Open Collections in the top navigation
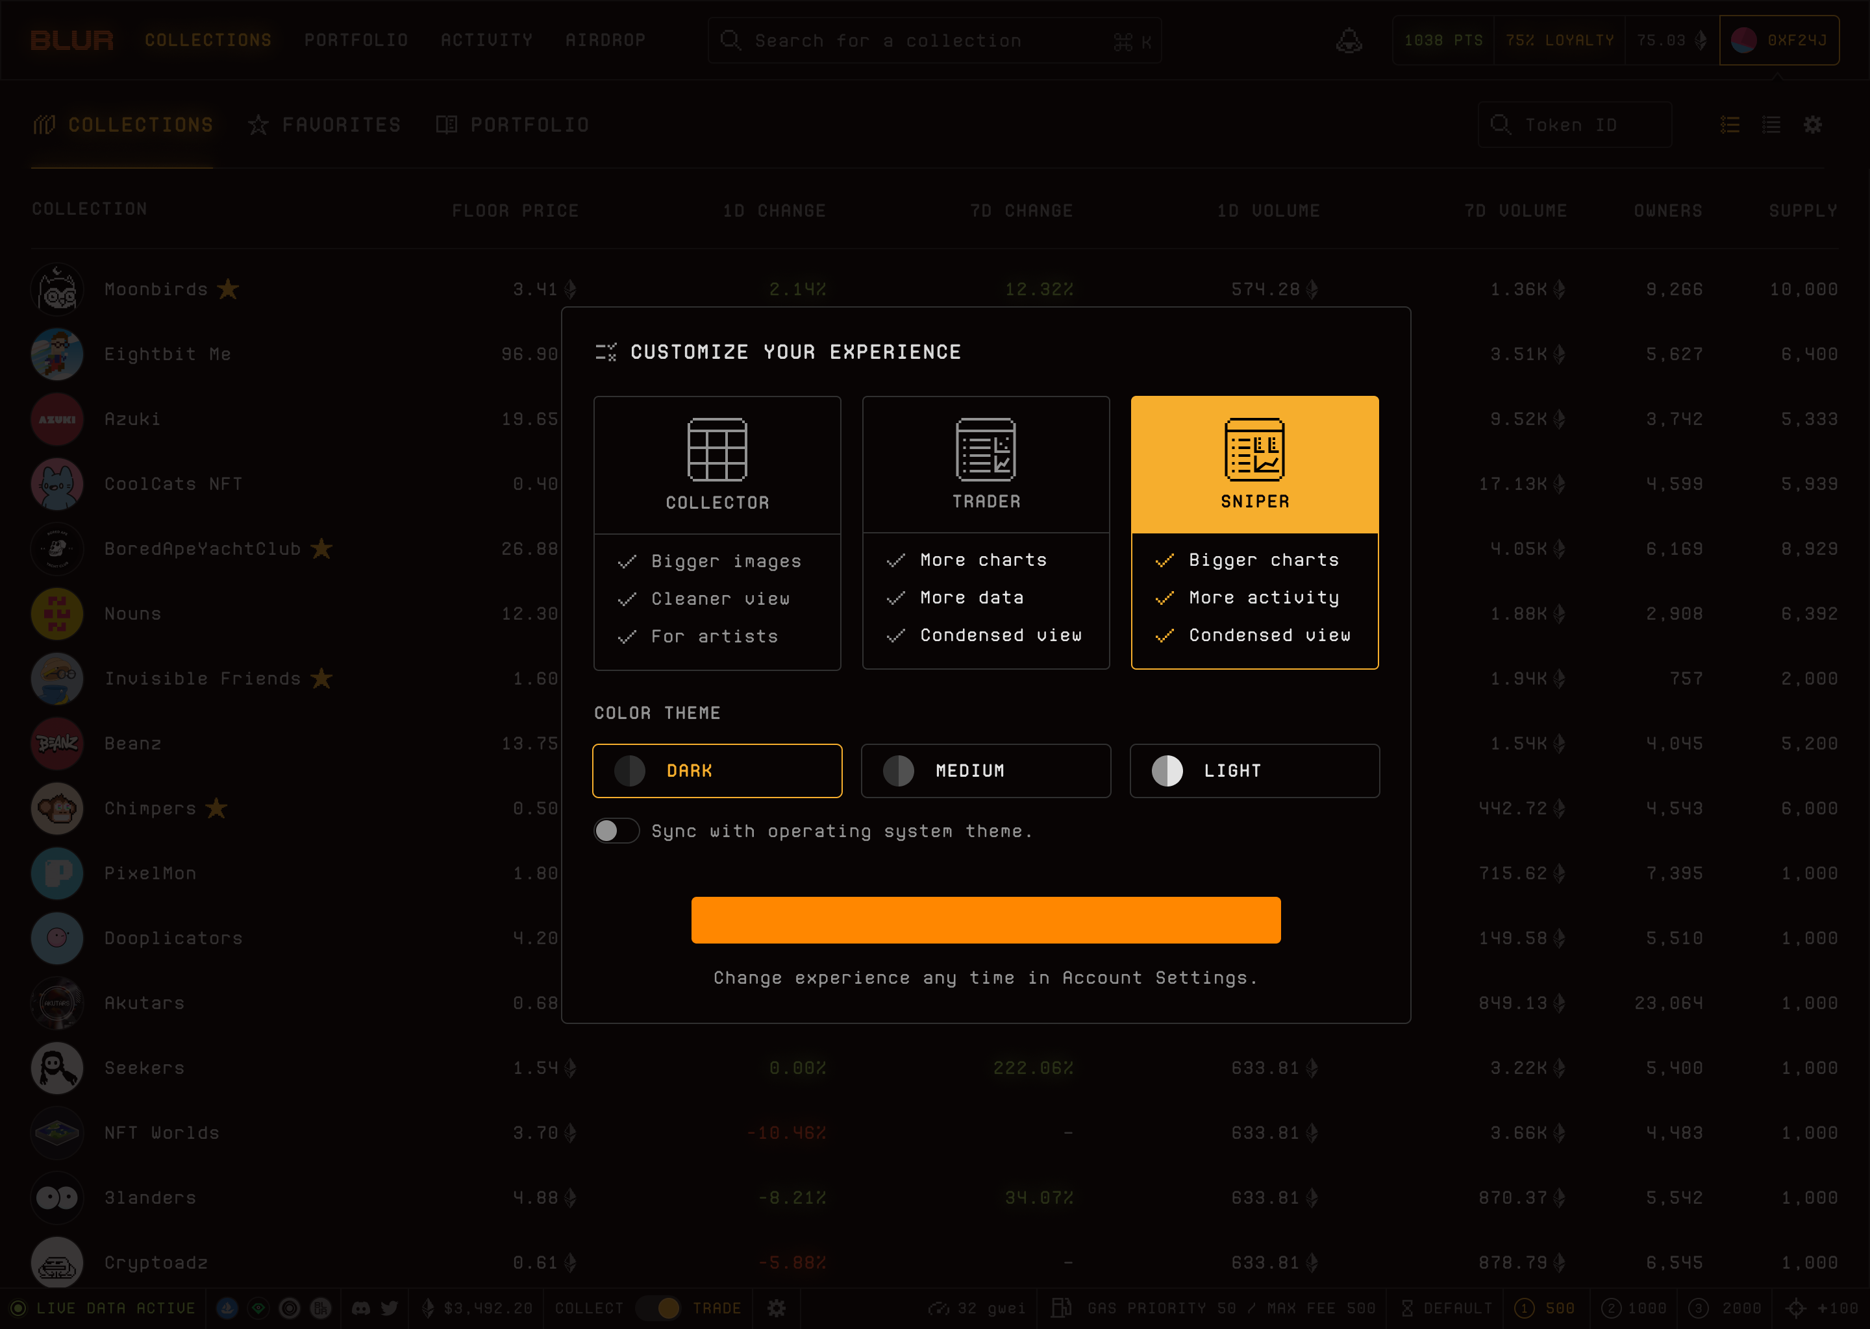The image size is (1870, 1329). pos(208,40)
